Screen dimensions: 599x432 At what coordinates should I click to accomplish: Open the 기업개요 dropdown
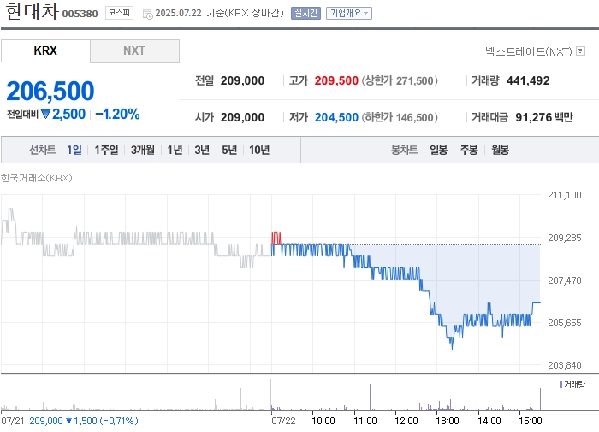pos(349,14)
